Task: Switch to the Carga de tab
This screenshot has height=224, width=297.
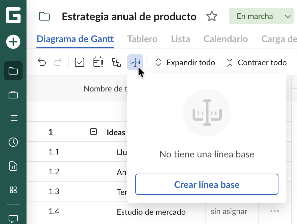Action: pyautogui.click(x=279, y=39)
